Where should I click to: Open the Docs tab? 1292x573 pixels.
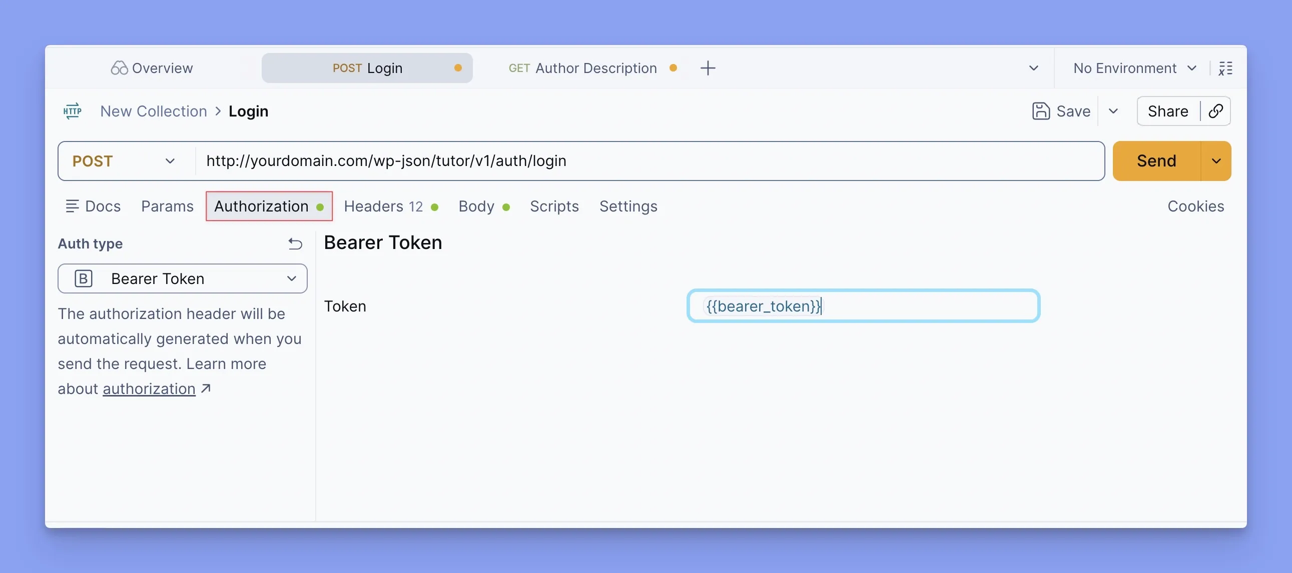tap(93, 206)
